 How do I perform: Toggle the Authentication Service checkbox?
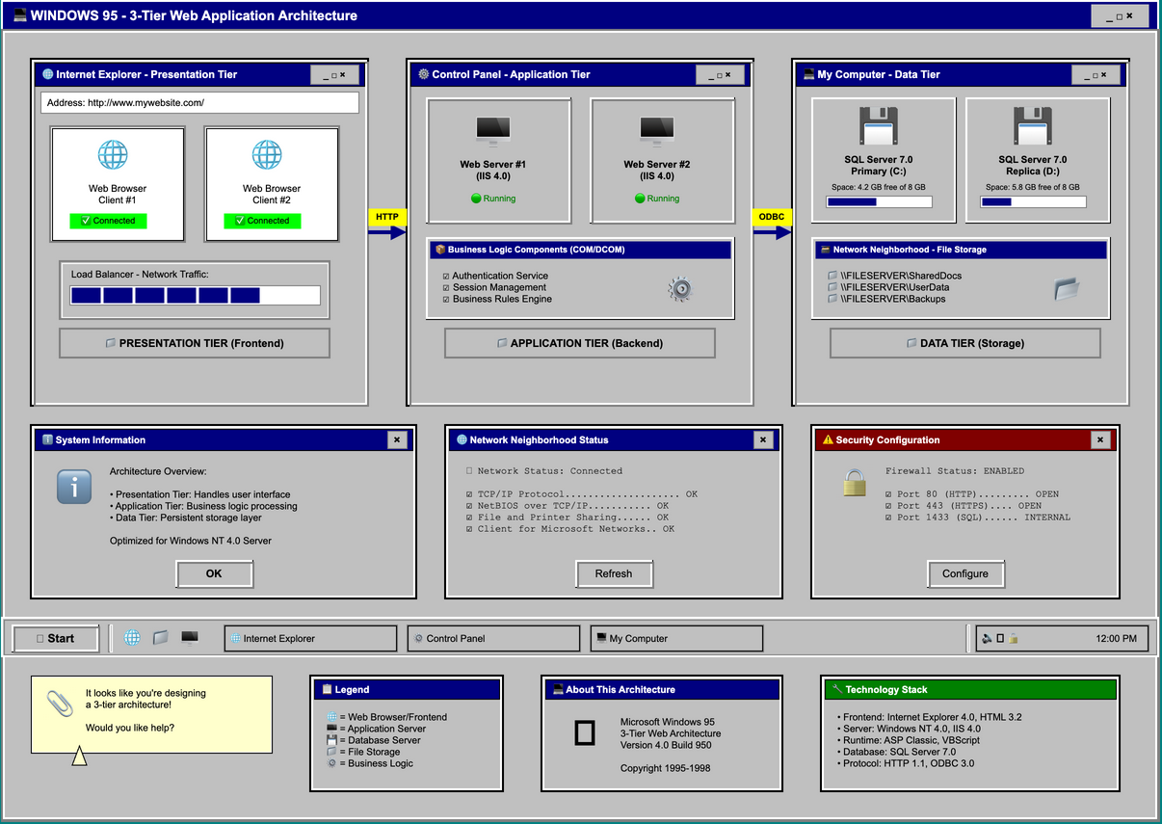[x=446, y=277]
